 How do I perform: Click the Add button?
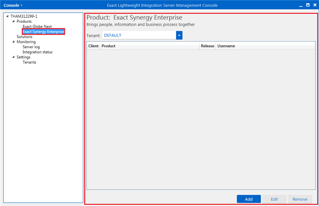pos(249,199)
